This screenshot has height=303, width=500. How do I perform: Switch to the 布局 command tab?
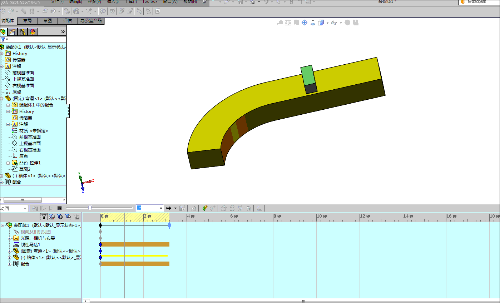click(28, 21)
